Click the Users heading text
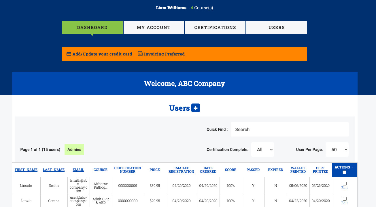 [180, 108]
